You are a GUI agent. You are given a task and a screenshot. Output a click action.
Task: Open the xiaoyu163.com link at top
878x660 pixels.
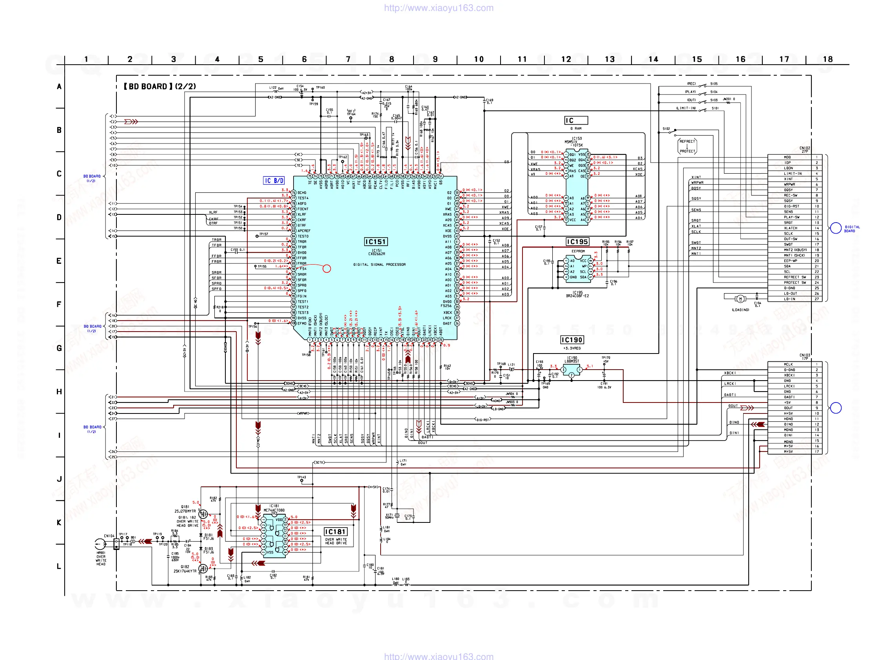[x=439, y=8]
